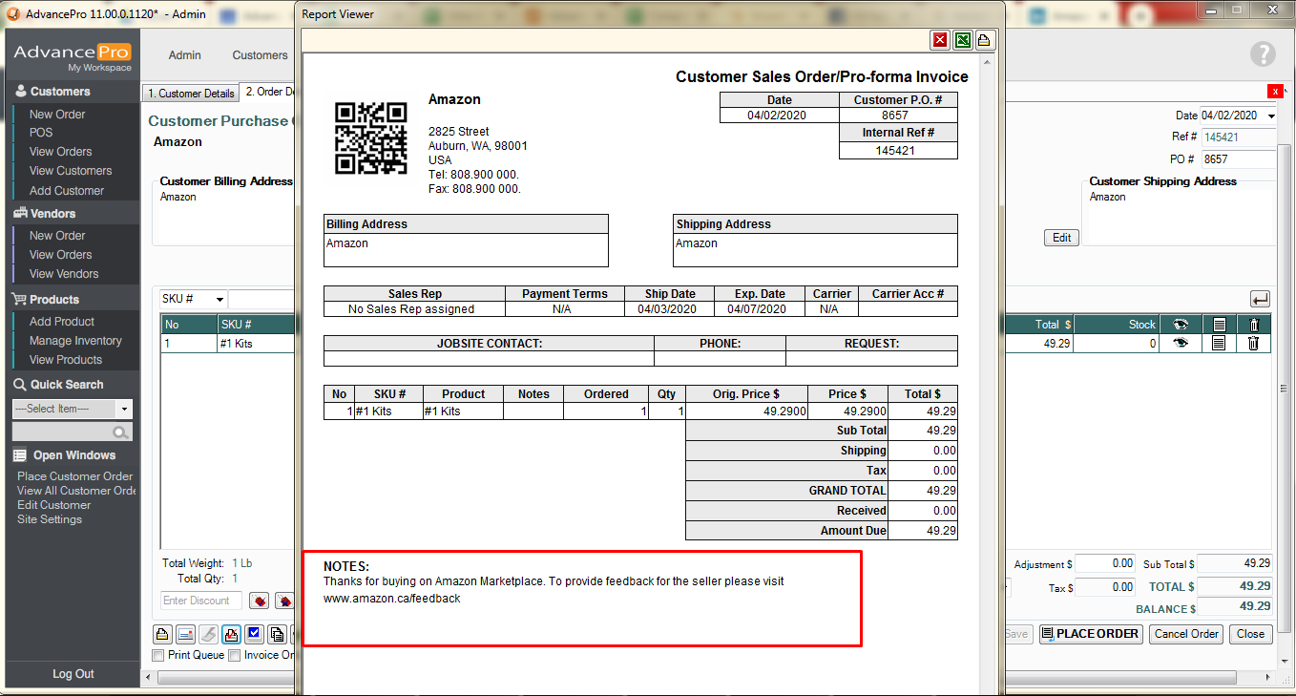Close report with red X icon
Image resolution: width=1296 pixels, height=696 pixels.
[940, 40]
